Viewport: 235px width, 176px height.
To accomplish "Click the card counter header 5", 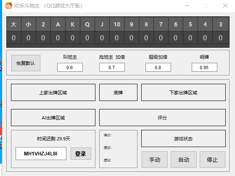I will [x=190, y=24].
